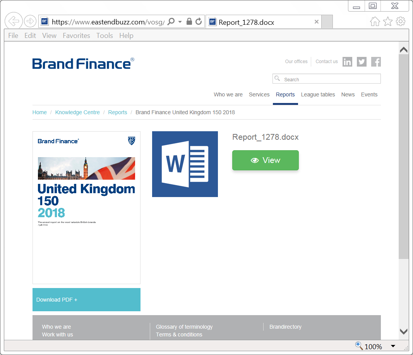Open browser Tools gear icon

coord(401,21)
